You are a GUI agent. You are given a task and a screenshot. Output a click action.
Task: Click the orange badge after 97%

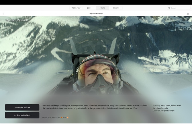pos(68,117)
